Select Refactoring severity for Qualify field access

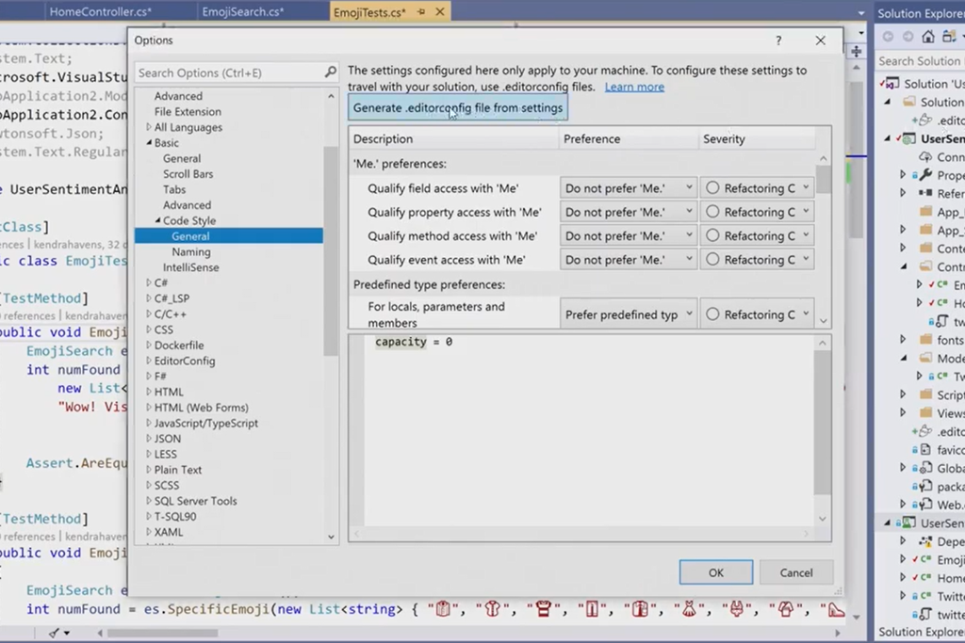[757, 187]
